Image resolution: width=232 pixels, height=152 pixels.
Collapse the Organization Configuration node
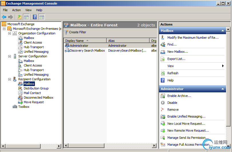click(10, 33)
